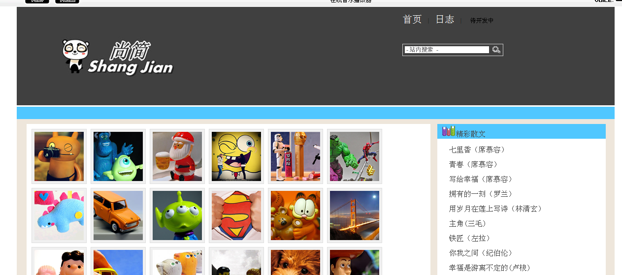The height and width of the screenshot is (275, 622).
Task: Open 用岁月在莲上写诗（林清玄） link
Action: (495, 209)
